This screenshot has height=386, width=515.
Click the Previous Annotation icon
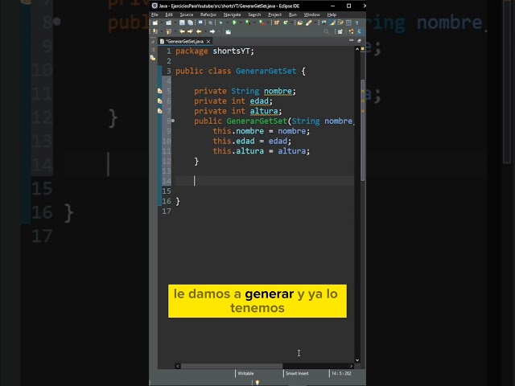pos(169,31)
